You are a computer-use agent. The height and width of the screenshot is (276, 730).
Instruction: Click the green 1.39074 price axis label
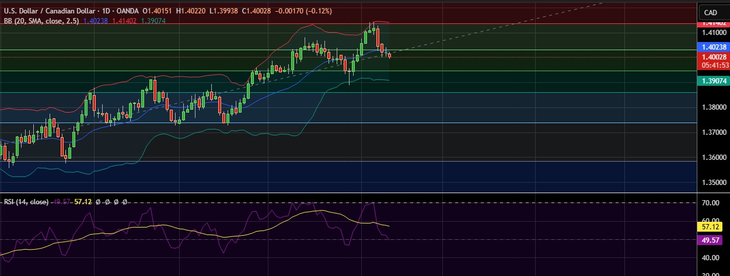(x=714, y=81)
